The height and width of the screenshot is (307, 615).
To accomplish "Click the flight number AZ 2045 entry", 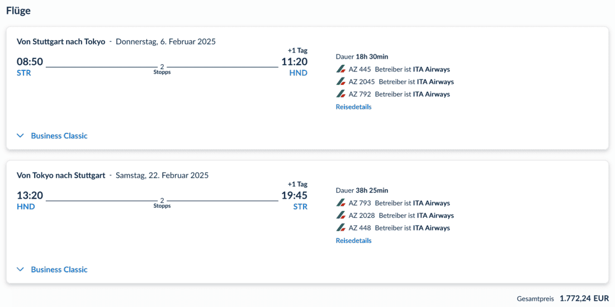I will pyautogui.click(x=362, y=81).
